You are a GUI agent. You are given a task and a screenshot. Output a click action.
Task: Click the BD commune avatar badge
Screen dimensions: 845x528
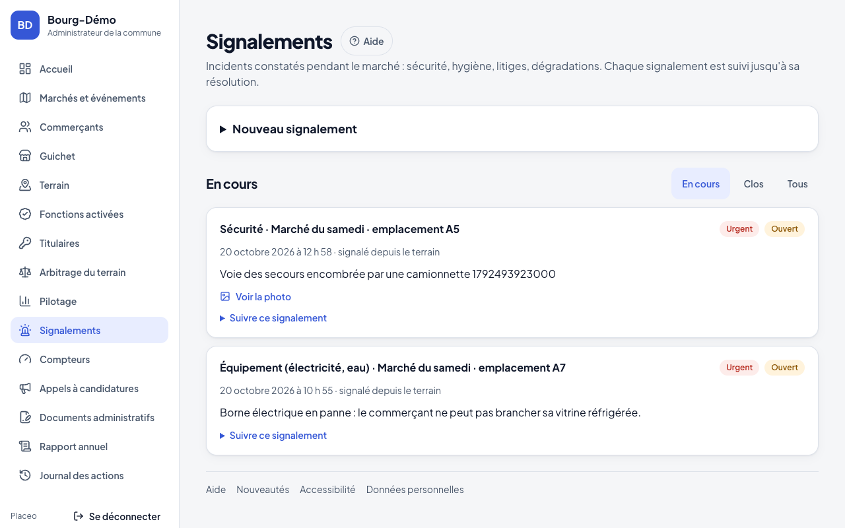point(25,25)
